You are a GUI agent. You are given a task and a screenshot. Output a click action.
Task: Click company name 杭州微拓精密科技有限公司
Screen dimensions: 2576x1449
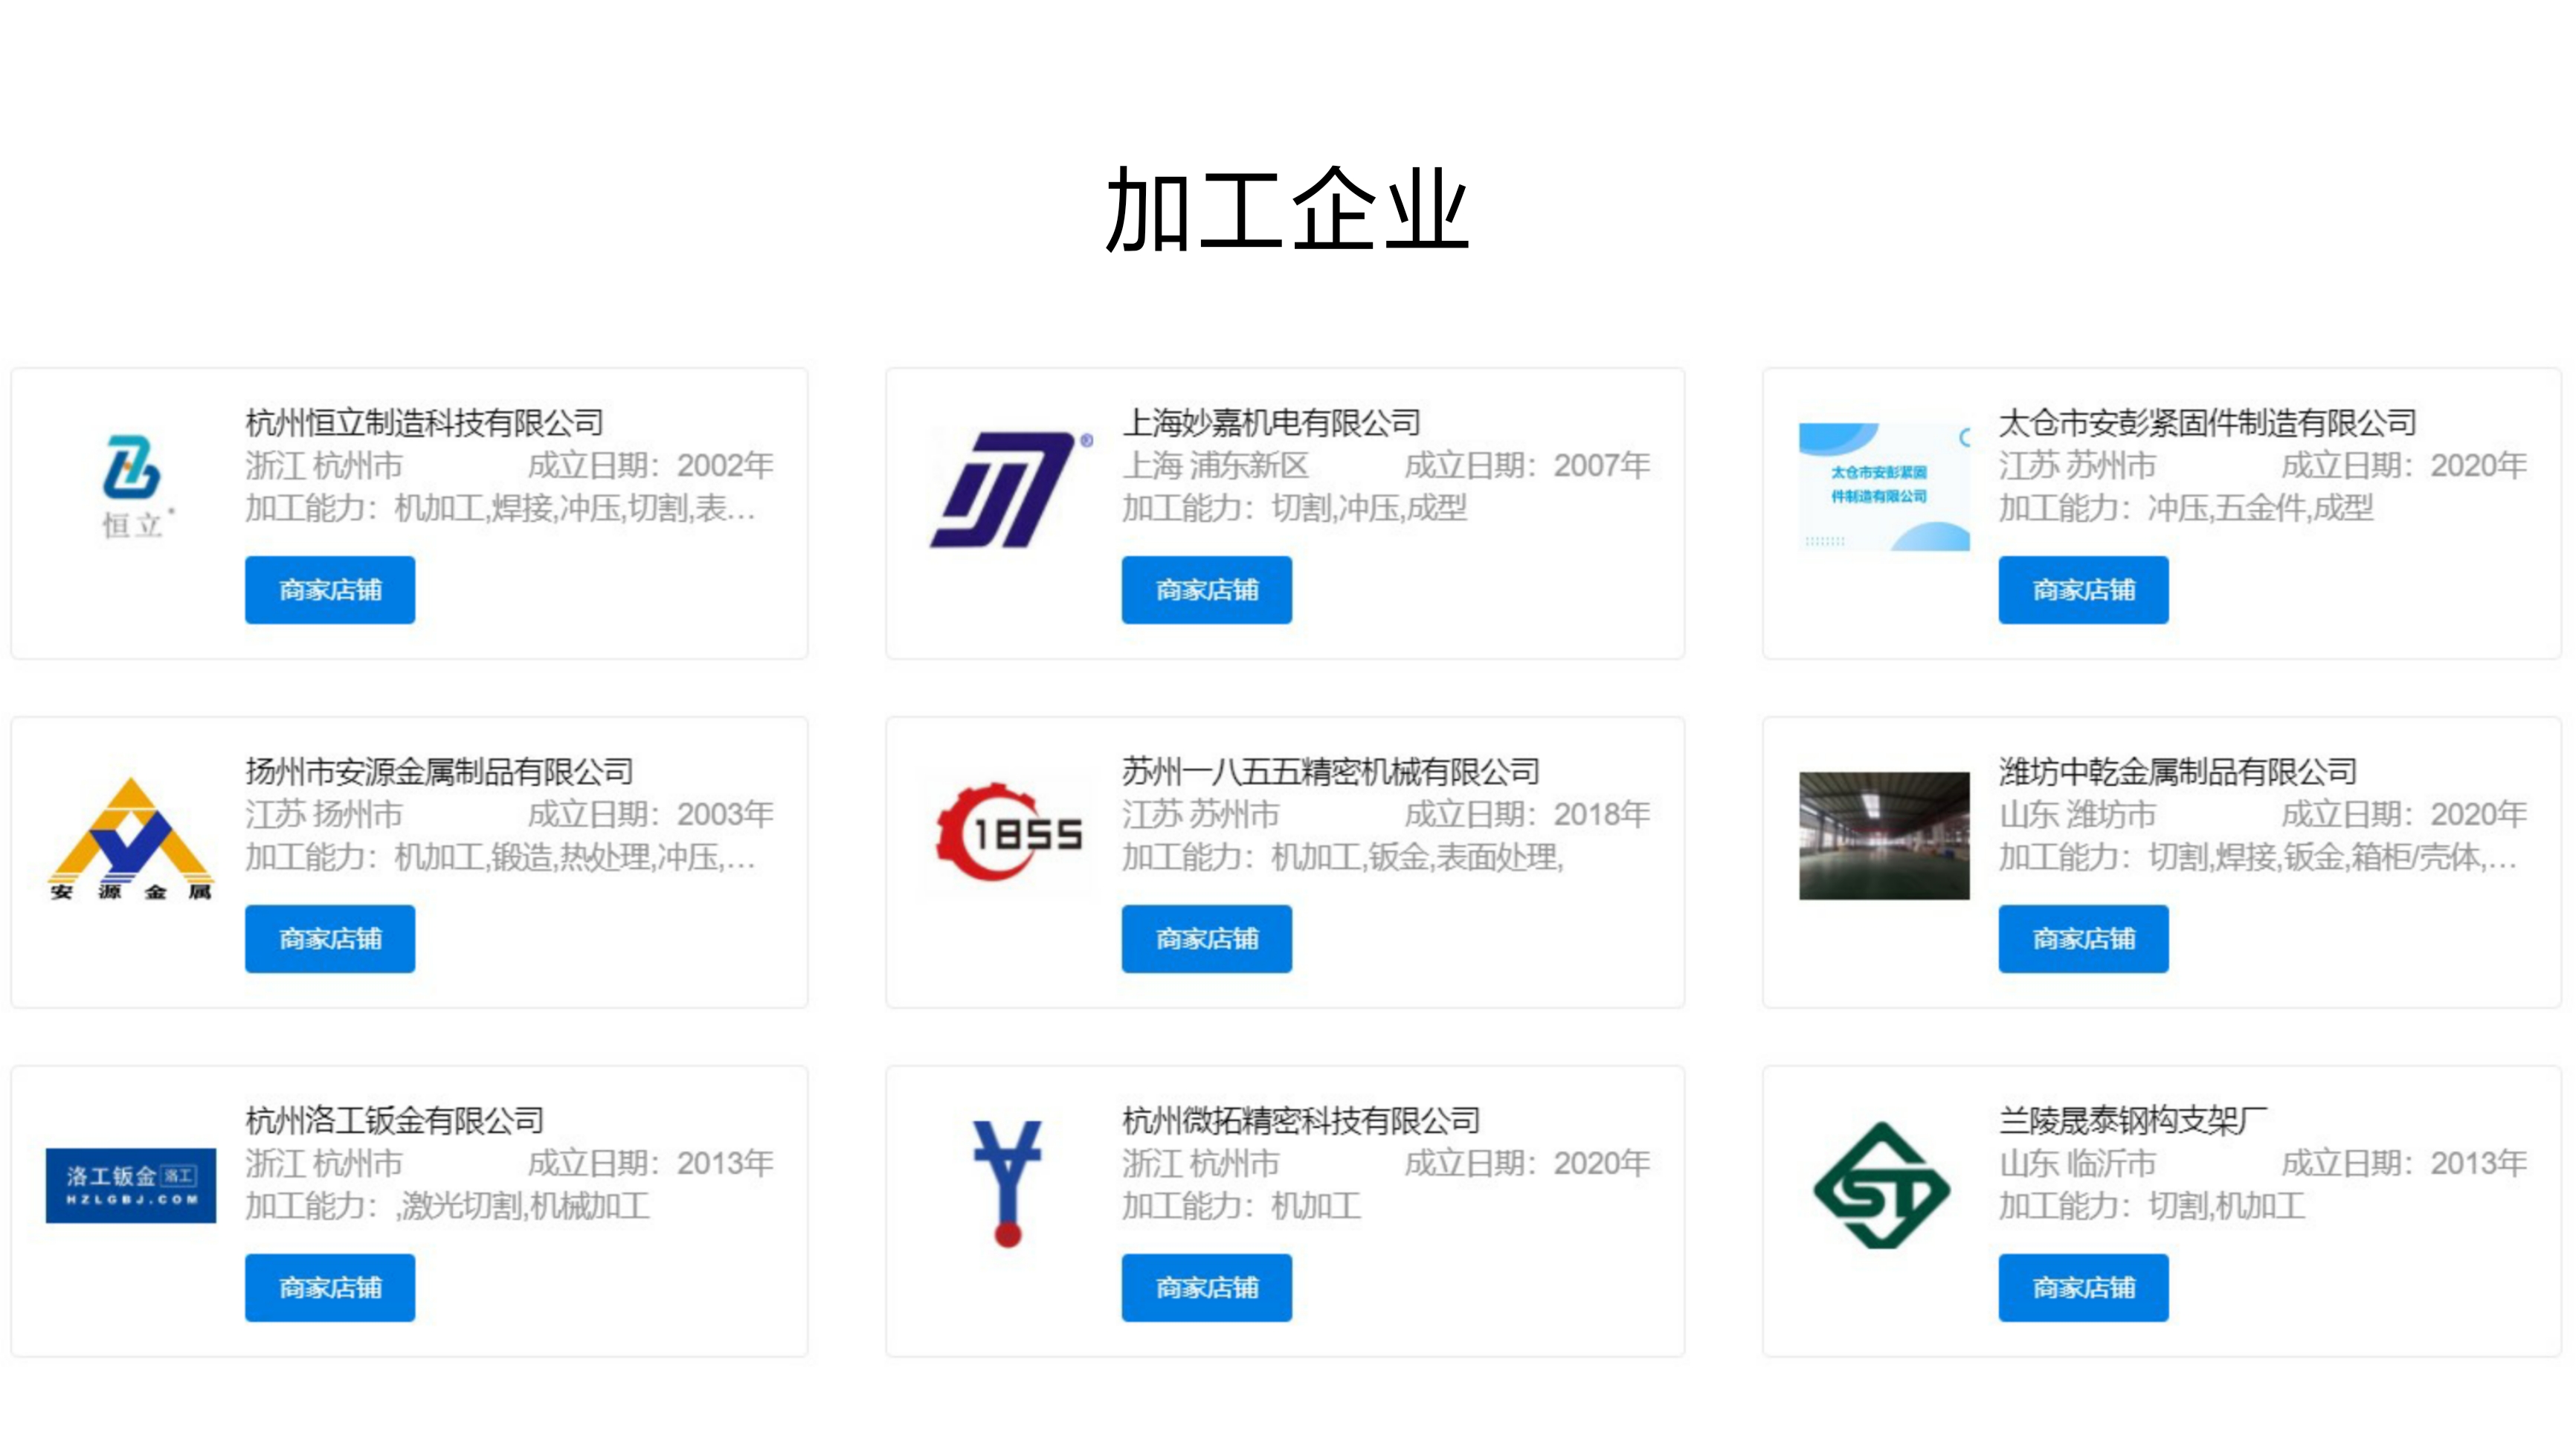coord(1300,1121)
